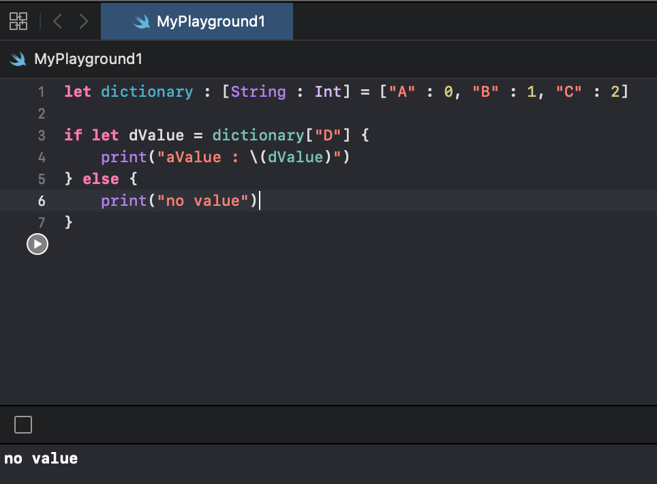The height and width of the screenshot is (484, 657).
Task: Click the Swift icon in the jump bar
Action: click(18, 59)
